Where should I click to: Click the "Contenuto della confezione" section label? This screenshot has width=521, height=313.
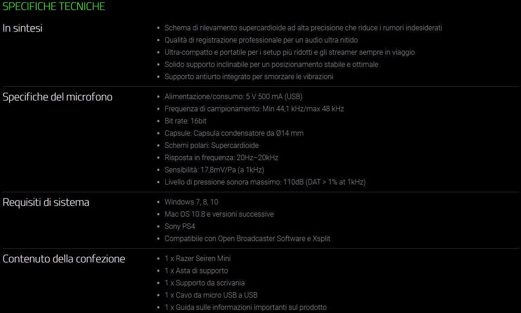click(64, 259)
